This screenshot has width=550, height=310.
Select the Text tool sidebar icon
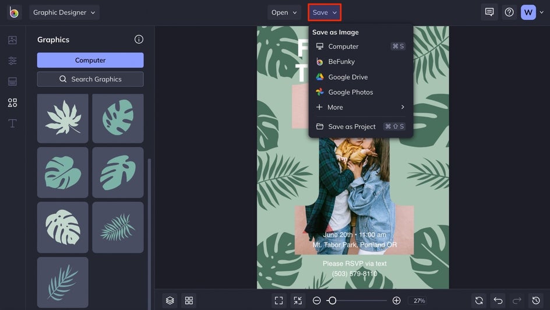12,123
